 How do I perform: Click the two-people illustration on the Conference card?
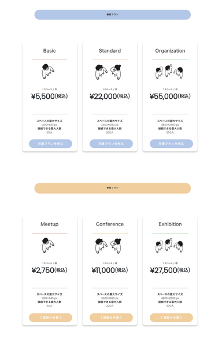click(x=108, y=246)
